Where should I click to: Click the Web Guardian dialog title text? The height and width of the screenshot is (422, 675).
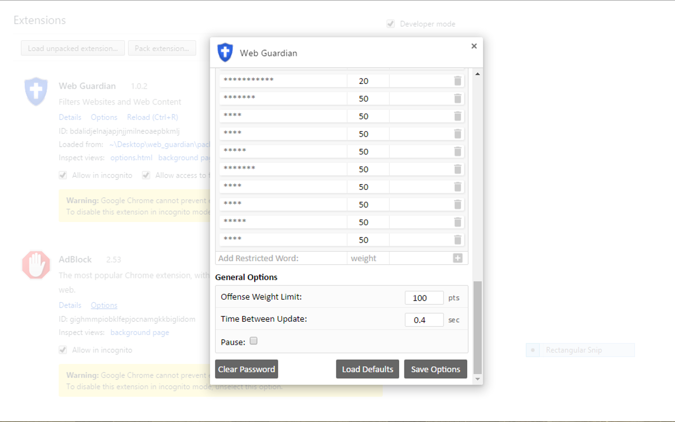268,53
